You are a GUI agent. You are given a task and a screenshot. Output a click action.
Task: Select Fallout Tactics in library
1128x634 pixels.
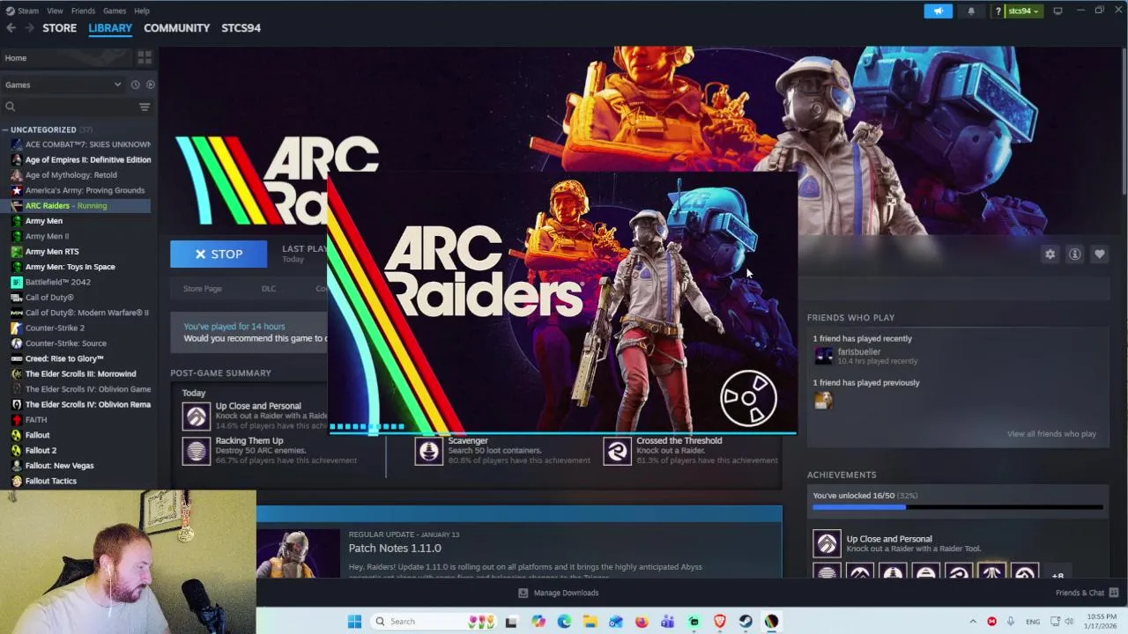click(x=51, y=481)
